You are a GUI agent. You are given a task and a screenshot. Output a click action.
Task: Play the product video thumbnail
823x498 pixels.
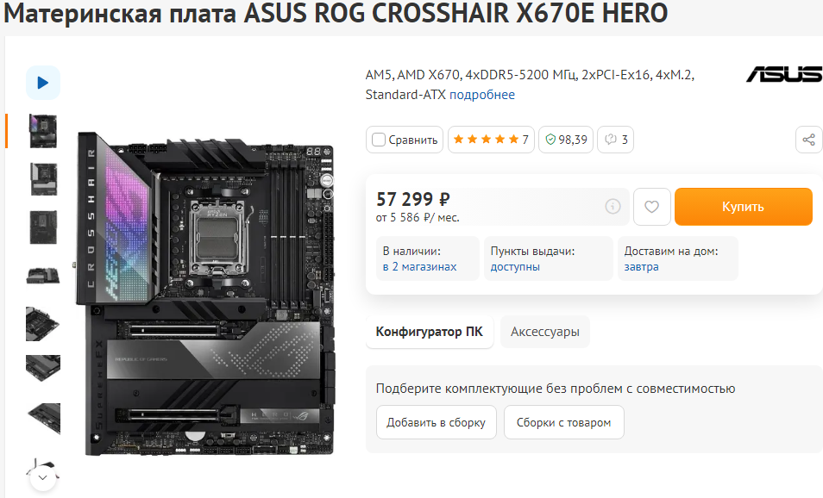(x=43, y=83)
